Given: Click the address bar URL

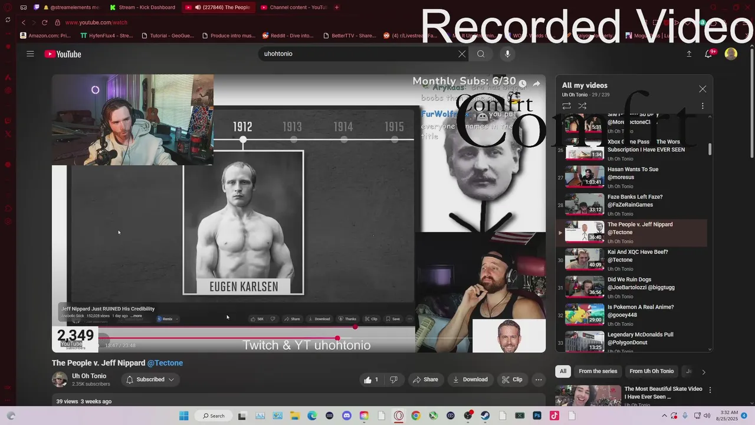Looking at the screenshot, I should pyautogui.click(x=96, y=22).
